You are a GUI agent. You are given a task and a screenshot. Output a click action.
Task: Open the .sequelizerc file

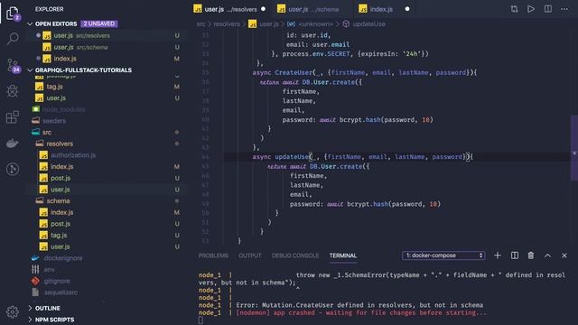click(107, 292)
